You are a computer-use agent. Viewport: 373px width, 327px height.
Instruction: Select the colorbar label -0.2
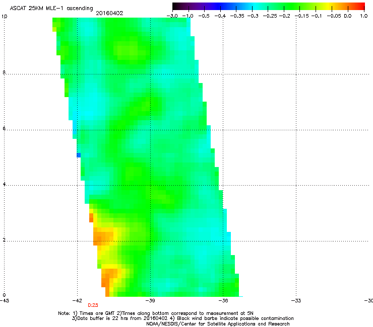click(285, 16)
